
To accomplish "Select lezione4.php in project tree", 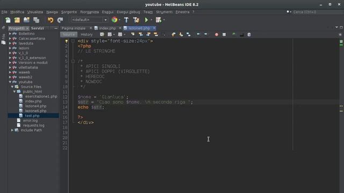I will pyautogui.click(x=35, y=106).
